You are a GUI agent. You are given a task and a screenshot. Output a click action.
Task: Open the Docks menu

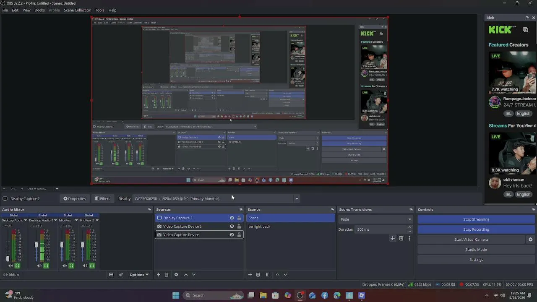[x=39, y=10]
